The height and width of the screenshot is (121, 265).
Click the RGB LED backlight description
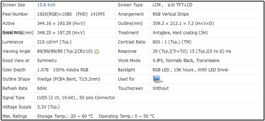point(191,70)
